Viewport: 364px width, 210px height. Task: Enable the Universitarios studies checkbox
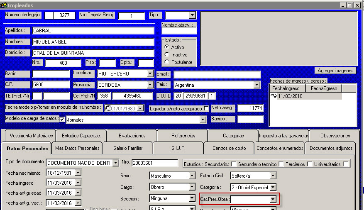coord(346,164)
